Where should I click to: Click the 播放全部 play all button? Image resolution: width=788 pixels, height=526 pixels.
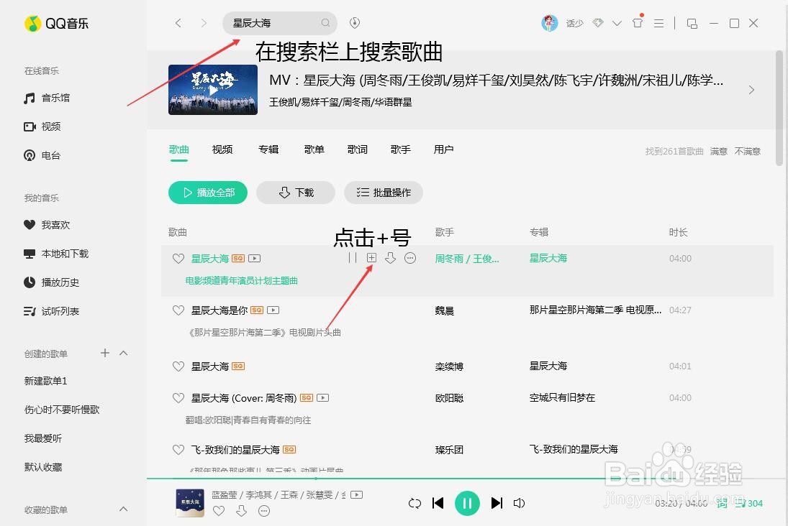(x=207, y=193)
